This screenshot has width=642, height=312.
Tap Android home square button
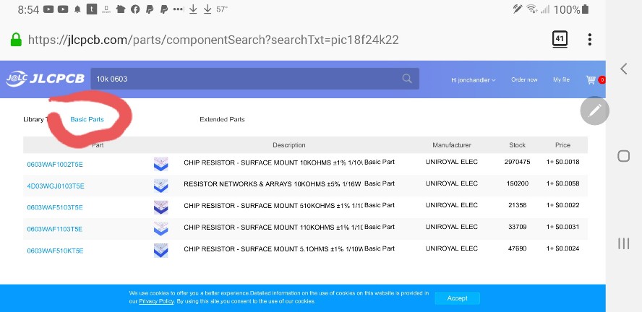point(624,156)
